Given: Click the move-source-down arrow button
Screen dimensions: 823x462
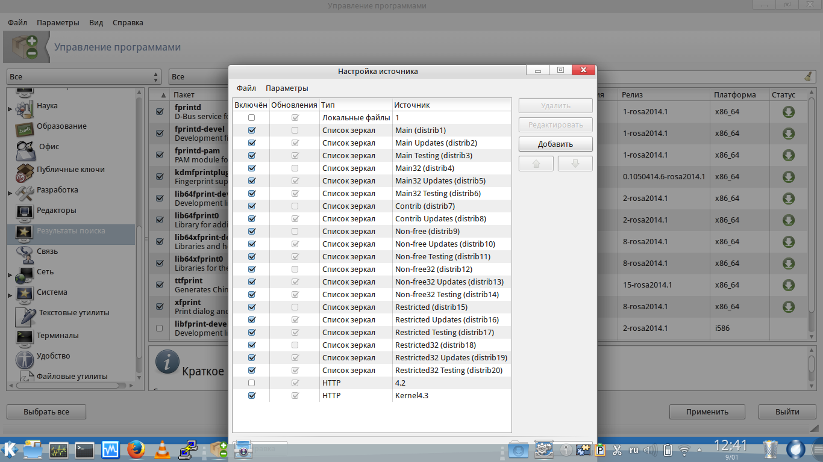Looking at the screenshot, I should [x=575, y=164].
